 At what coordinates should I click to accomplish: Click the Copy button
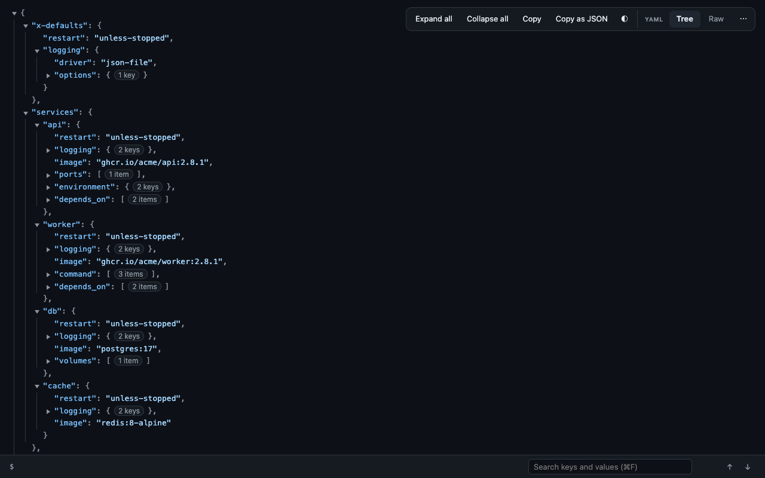pos(532,19)
